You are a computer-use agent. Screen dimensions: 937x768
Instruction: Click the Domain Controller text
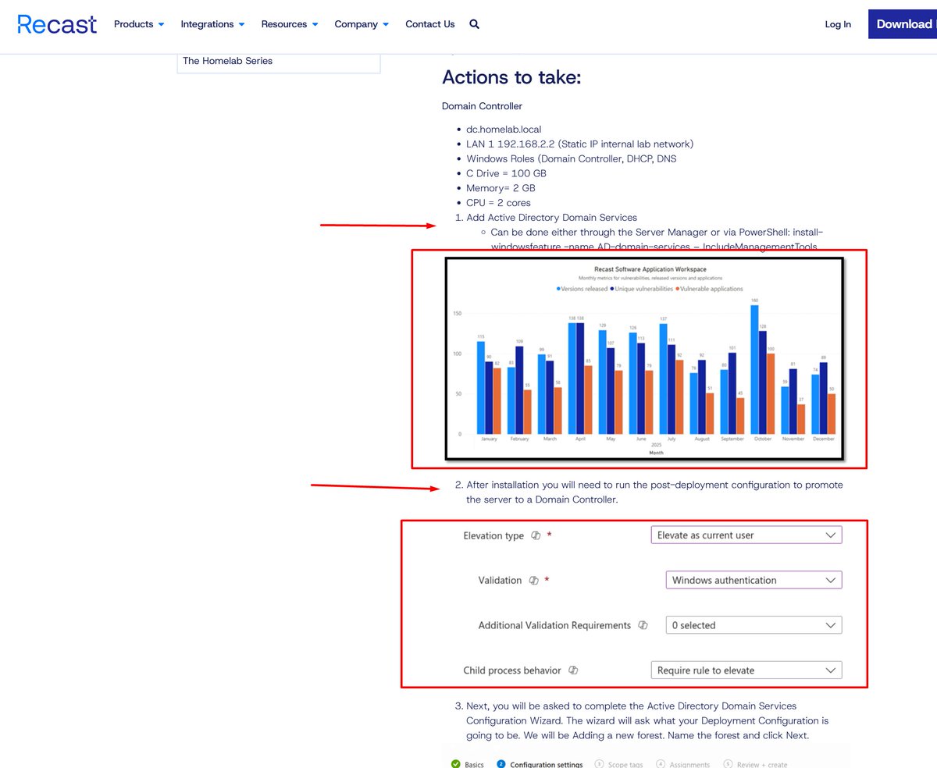coord(482,106)
